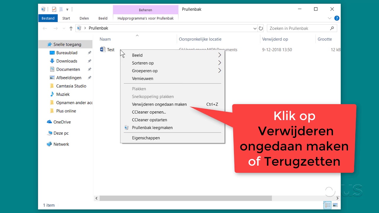Open Muziek in the sidebar
The image size is (379, 213).
(60, 94)
